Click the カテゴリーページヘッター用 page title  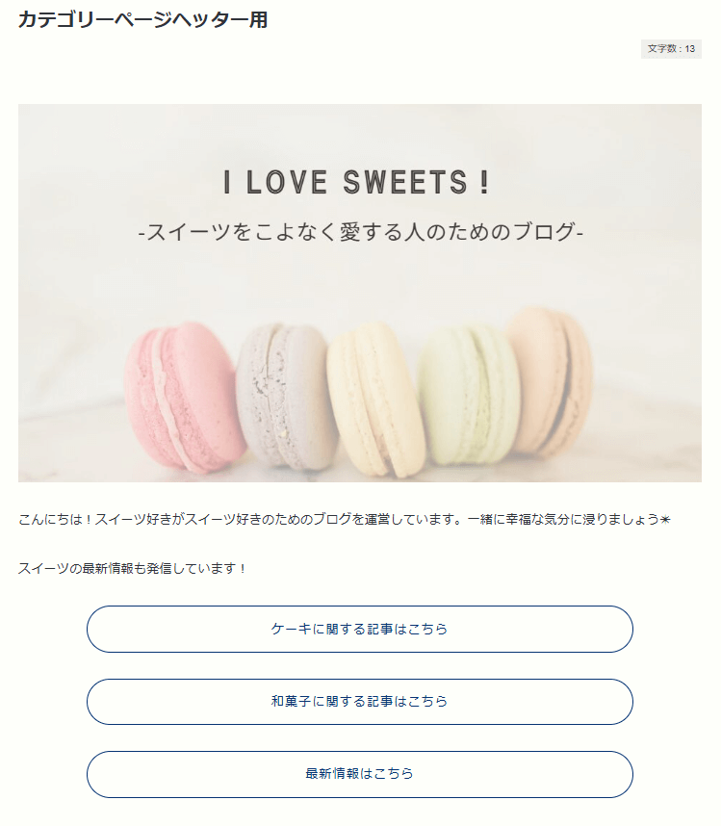[x=142, y=20]
